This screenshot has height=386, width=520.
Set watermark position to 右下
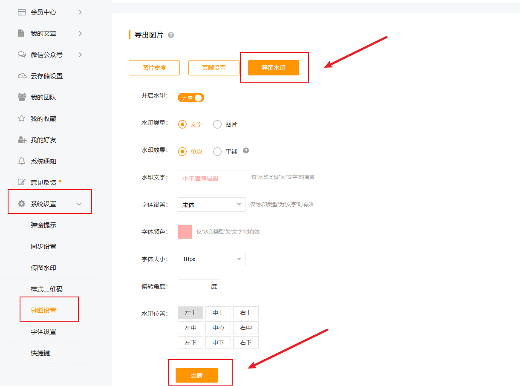246,343
